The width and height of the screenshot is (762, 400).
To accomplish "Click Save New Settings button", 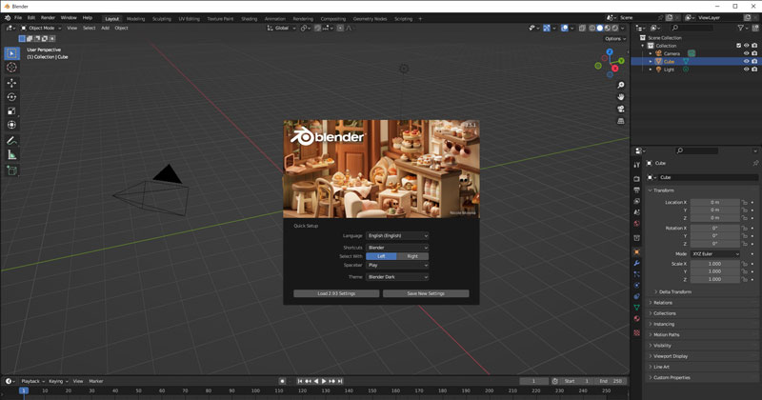I will coord(426,293).
